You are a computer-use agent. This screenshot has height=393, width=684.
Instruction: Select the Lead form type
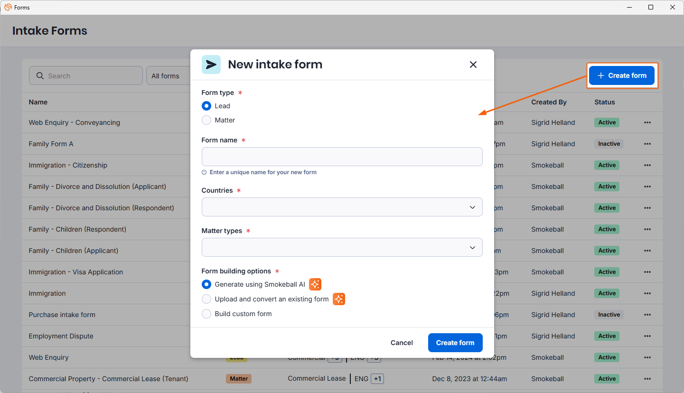pyautogui.click(x=206, y=106)
